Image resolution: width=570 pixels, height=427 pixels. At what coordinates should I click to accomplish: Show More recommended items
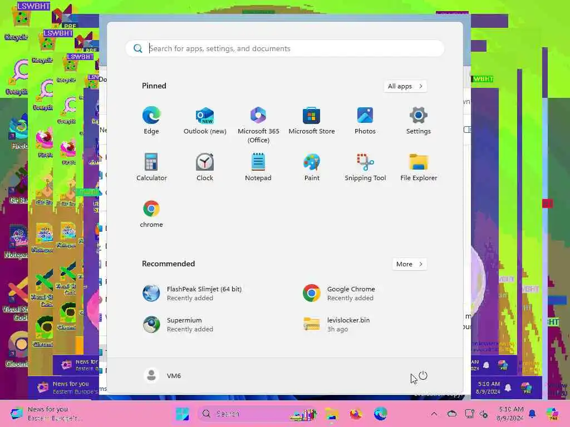409,264
